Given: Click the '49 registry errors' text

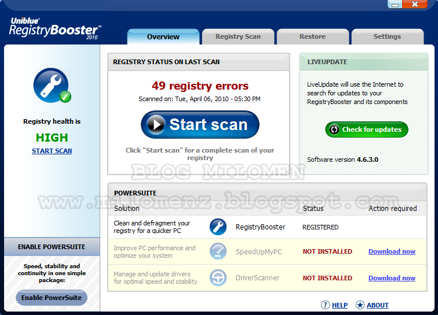Looking at the screenshot, I should point(200,86).
